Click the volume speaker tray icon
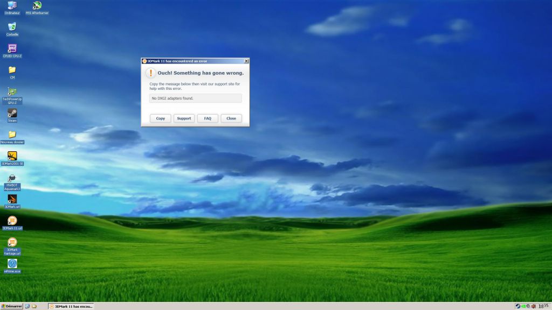Viewport: 552px width, 310px height. pyautogui.click(x=533, y=306)
